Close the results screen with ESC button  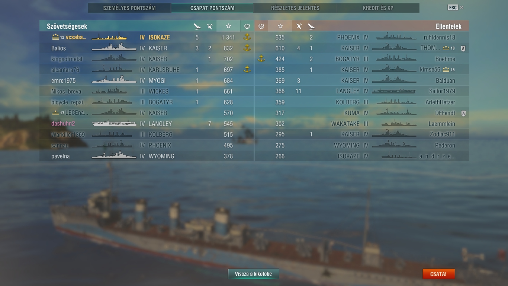(453, 7)
